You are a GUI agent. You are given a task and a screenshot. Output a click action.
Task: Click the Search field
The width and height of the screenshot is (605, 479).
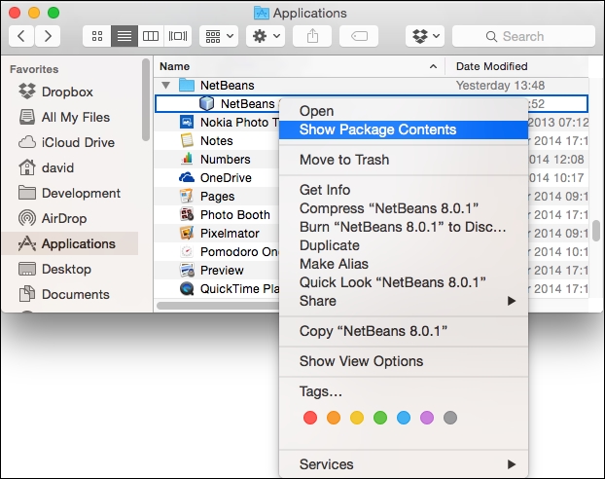(x=523, y=36)
